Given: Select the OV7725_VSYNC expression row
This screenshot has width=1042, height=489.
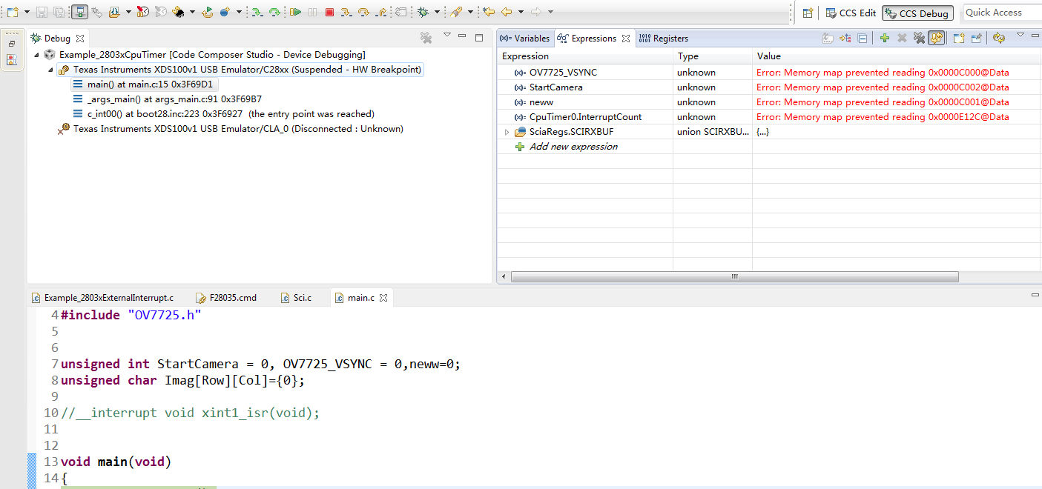Looking at the screenshot, I should coord(769,73).
